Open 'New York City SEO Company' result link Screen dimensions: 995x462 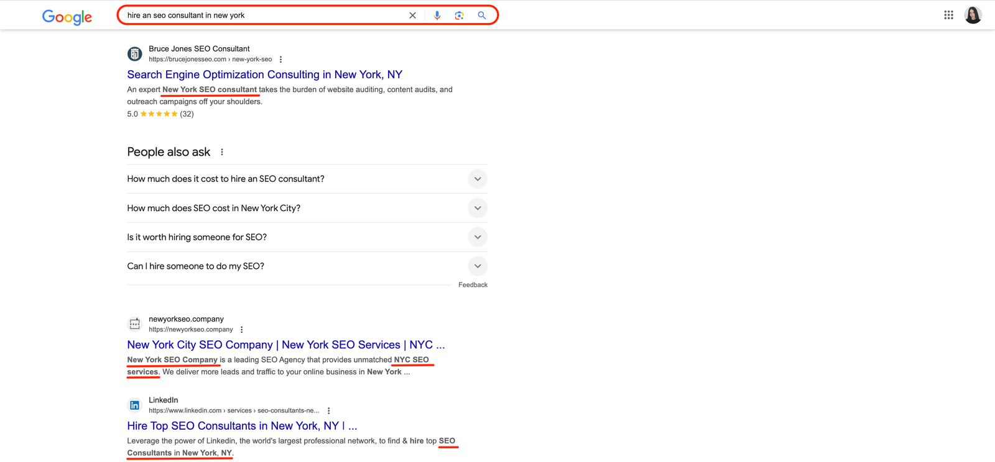[x=286, y=345]
